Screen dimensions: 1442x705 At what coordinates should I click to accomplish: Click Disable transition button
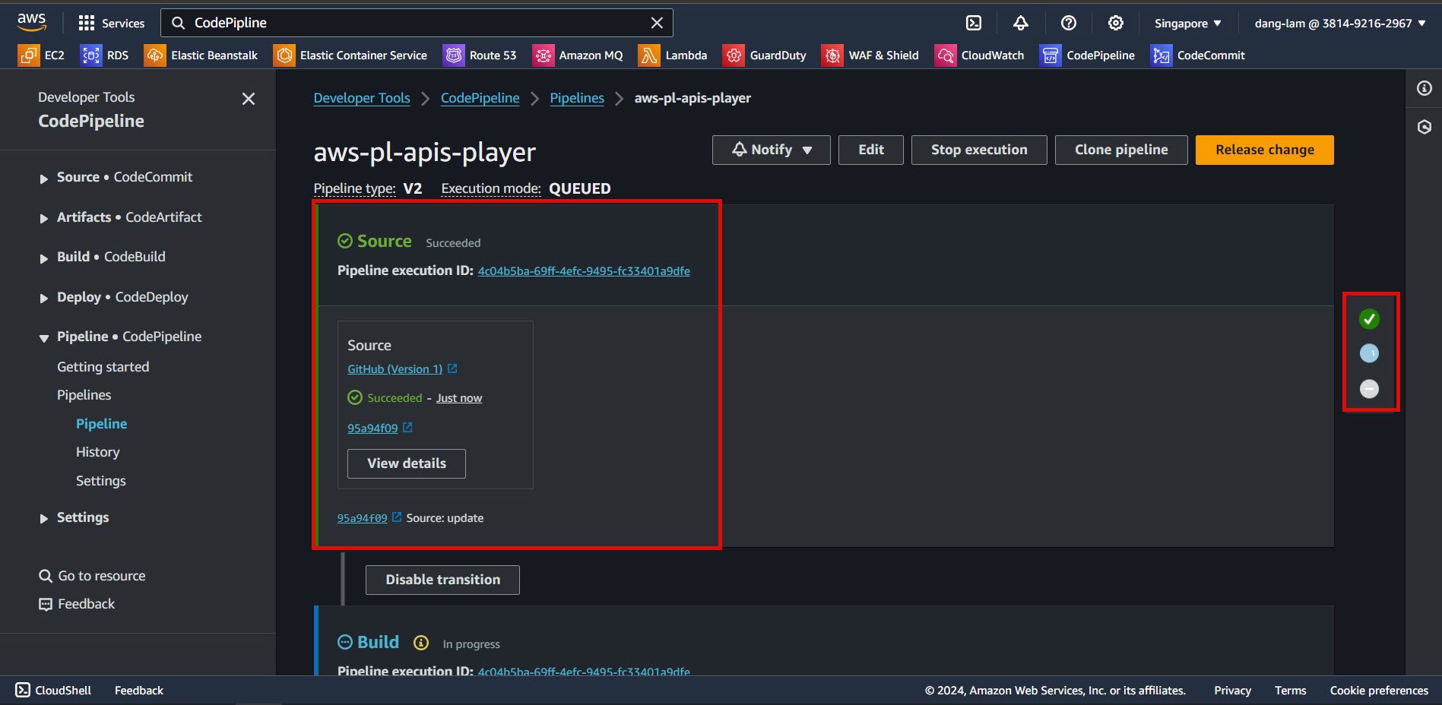tap(443, 580)
